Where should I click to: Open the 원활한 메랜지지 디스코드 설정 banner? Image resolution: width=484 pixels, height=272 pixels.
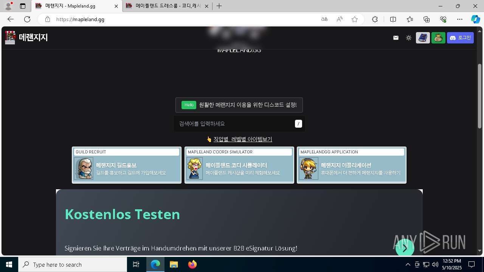(239, 105)
